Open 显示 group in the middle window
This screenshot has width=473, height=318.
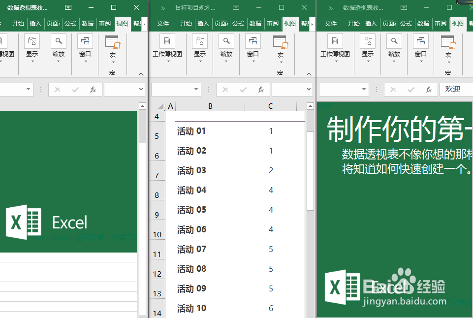tap(200, 49)
